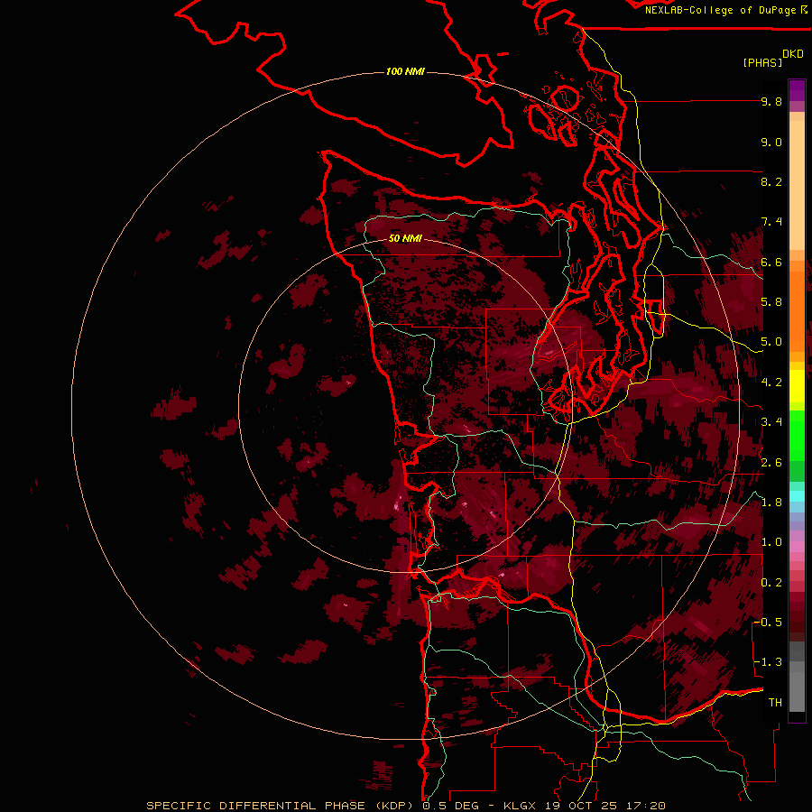Image resolution: width=812 pixels, height=812 pixels.
Task: Click the purple top of color scale
Action: [x=797, y=90]
